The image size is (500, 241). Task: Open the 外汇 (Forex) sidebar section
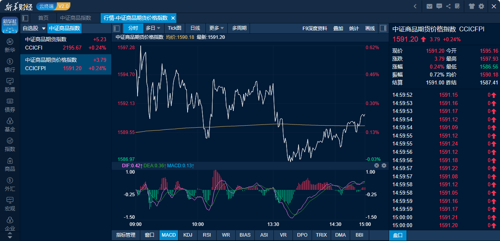[x=10, y=184]
